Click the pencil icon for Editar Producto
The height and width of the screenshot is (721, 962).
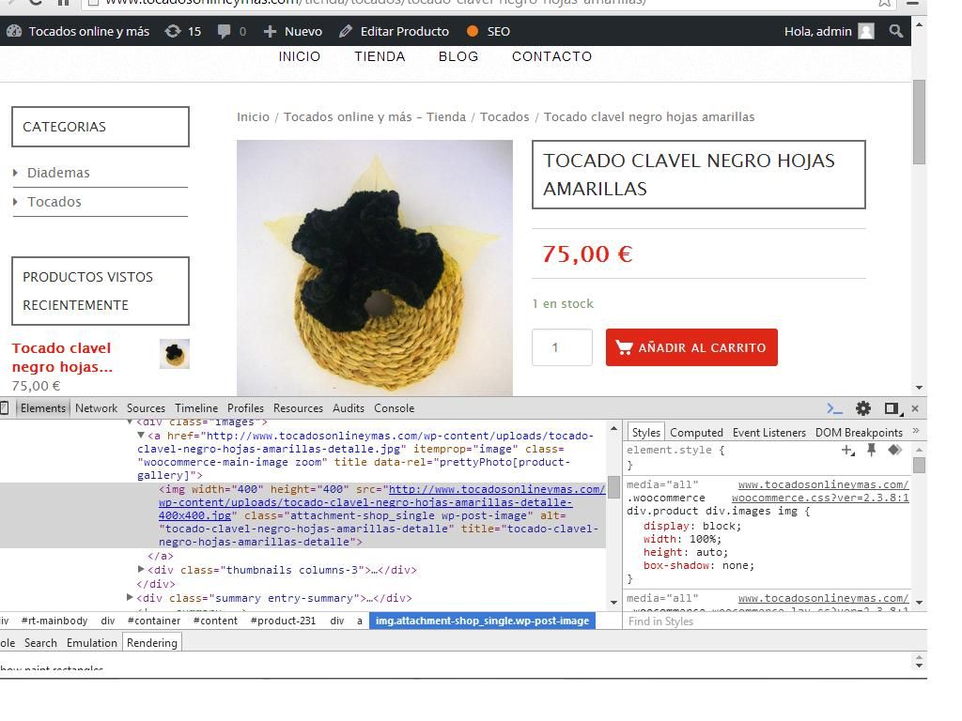[x=346, y=31]
